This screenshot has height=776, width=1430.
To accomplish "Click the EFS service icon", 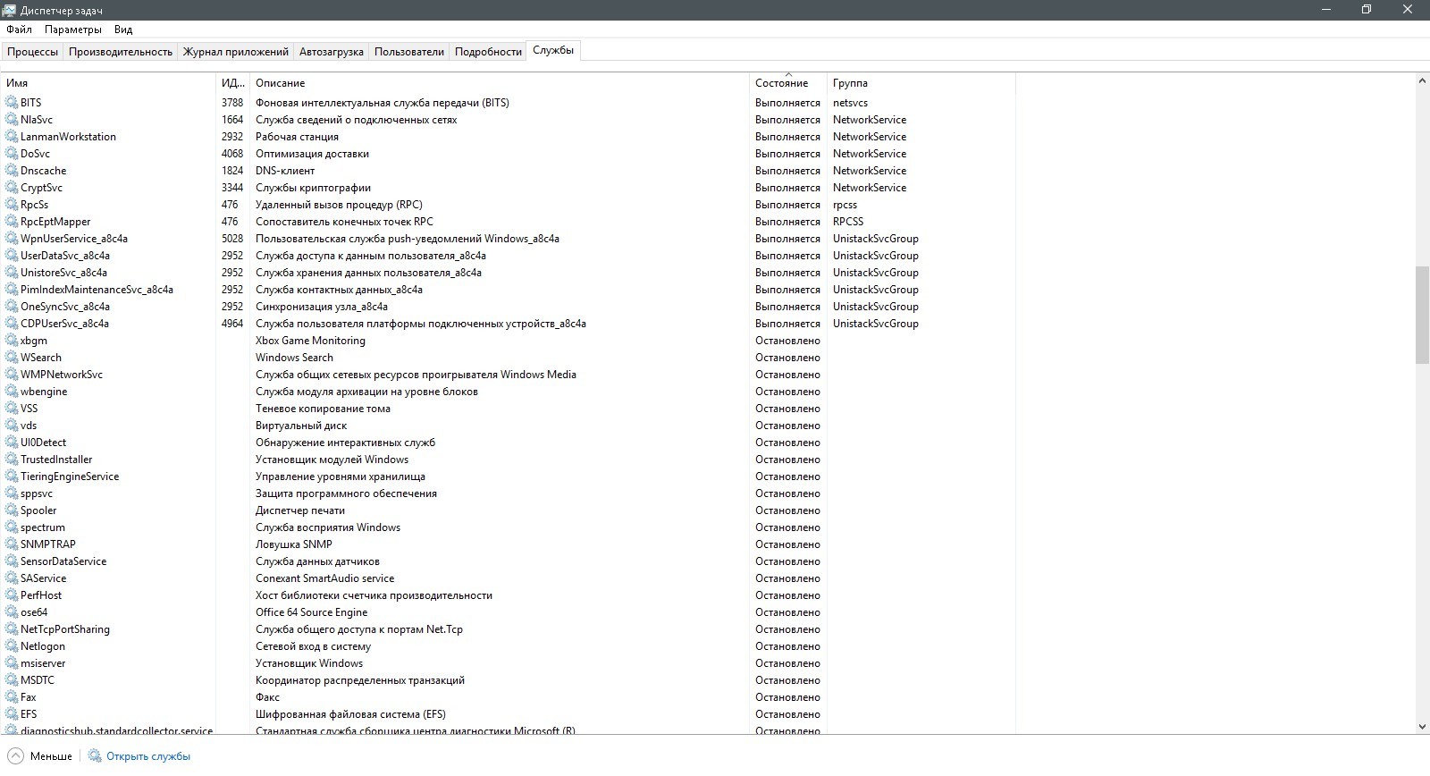I will [x=12, y=714].
